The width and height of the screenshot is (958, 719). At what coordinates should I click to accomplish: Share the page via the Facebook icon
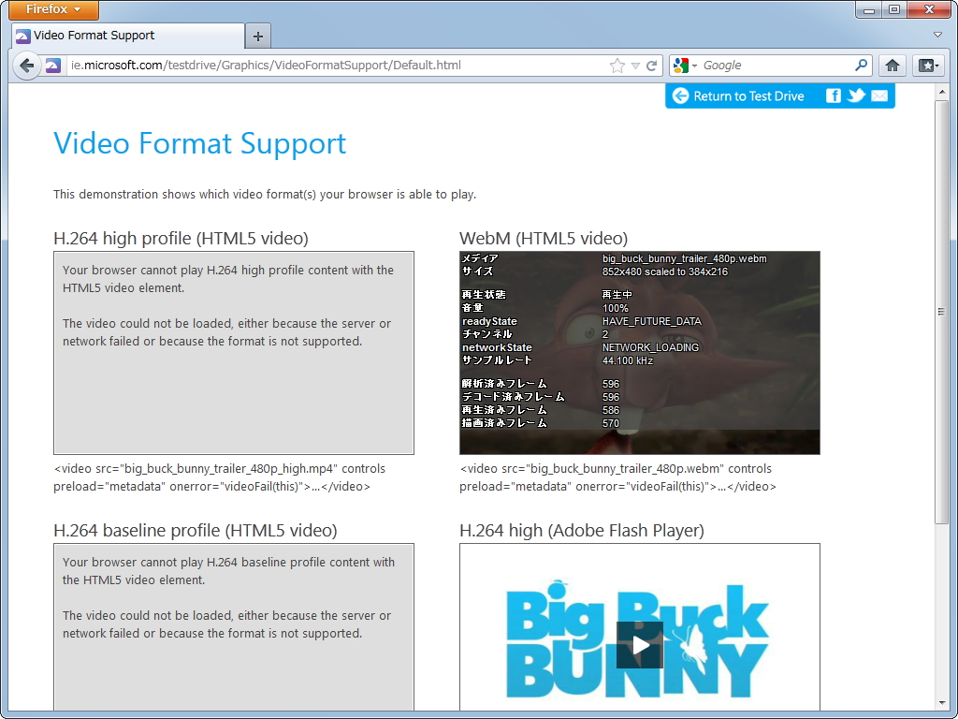[833, 95]
